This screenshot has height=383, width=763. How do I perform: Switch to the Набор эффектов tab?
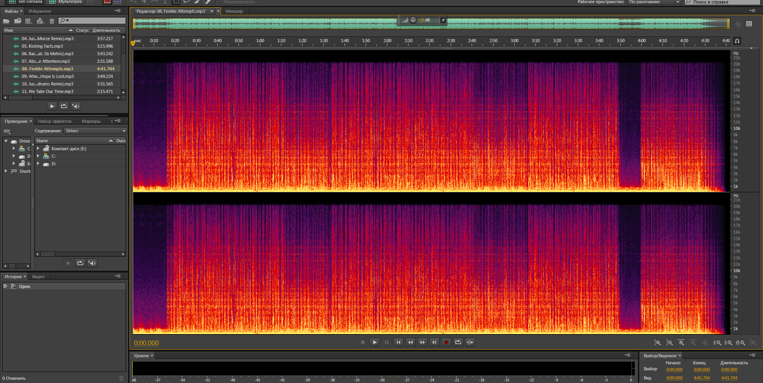pos(55,121)
